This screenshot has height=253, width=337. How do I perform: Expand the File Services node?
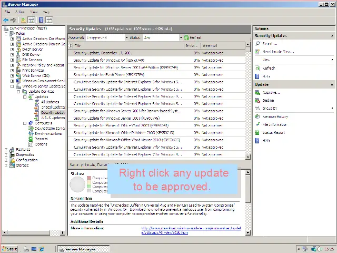coord(12,60)
